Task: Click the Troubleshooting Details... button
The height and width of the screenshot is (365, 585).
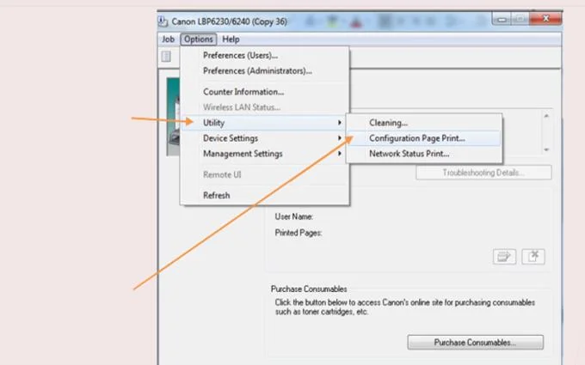Action: pos(483,173)
